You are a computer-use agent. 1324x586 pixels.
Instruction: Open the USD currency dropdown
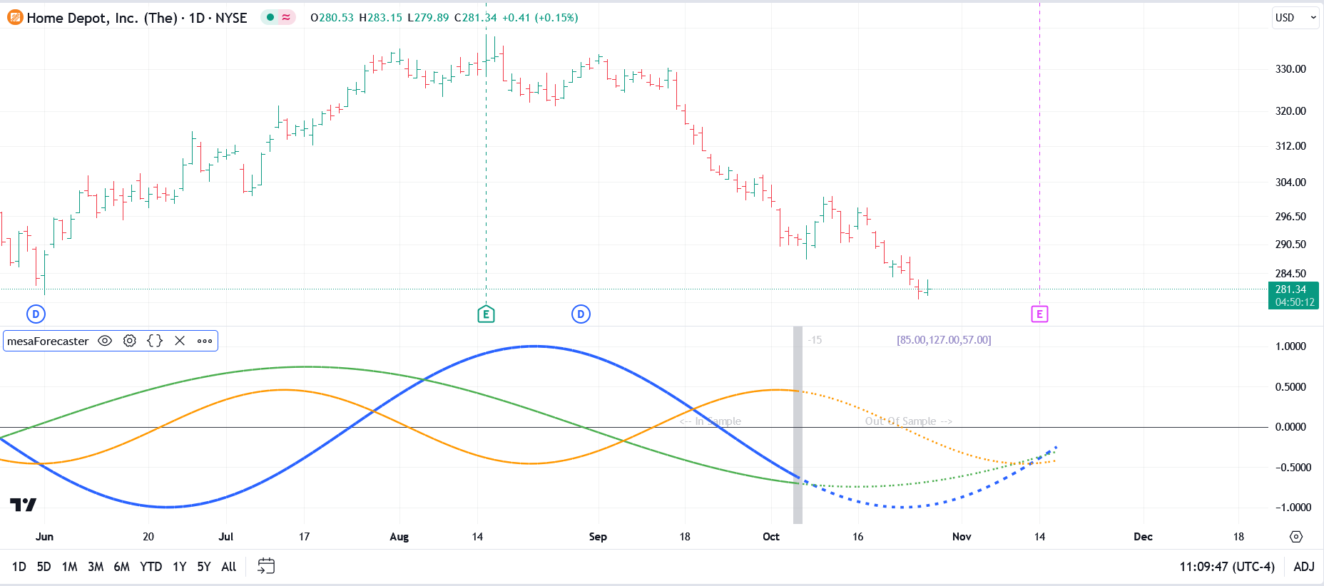1295,18
